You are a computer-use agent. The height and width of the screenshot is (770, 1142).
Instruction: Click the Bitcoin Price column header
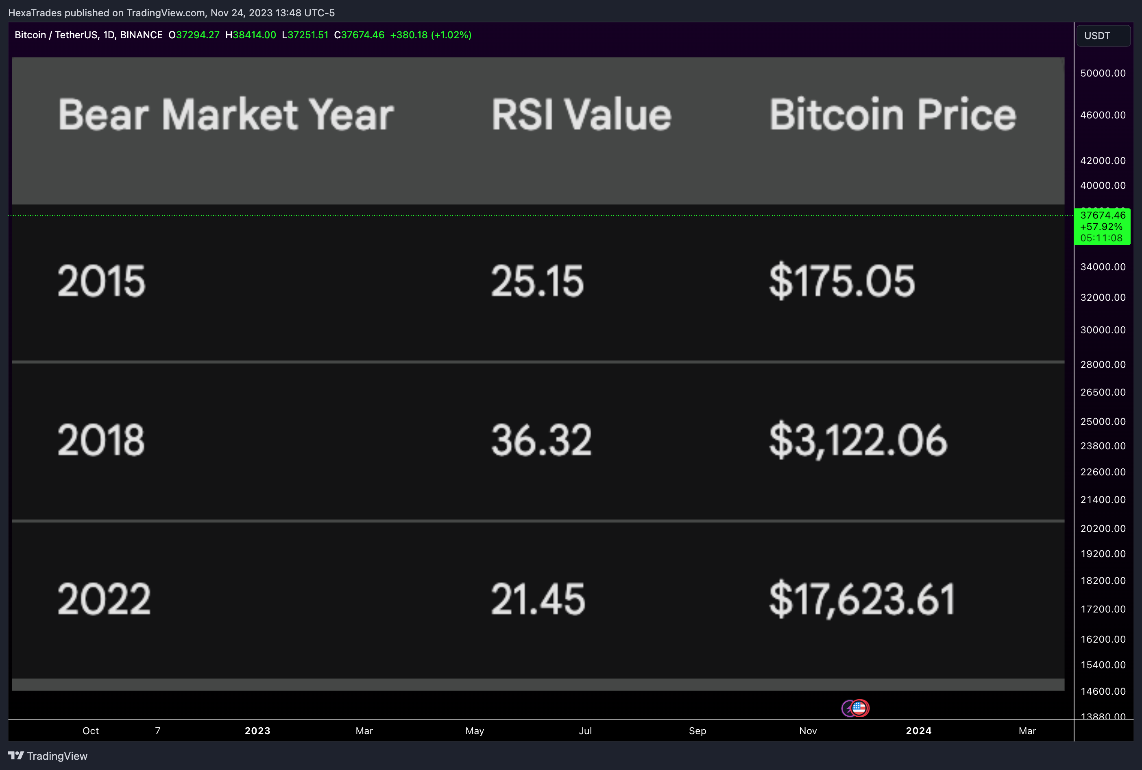point(892,115)
